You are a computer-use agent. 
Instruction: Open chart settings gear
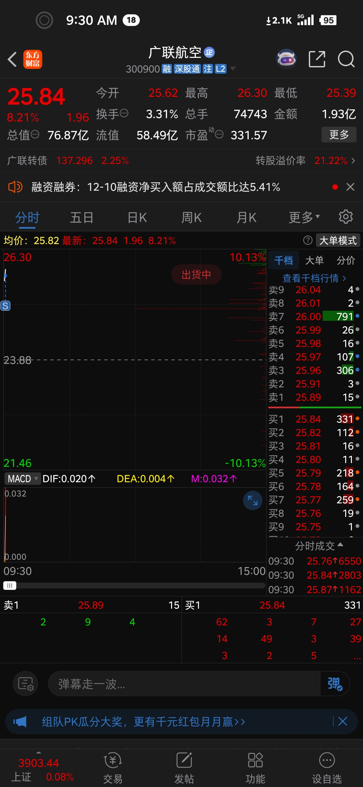(x=346, y=217)
